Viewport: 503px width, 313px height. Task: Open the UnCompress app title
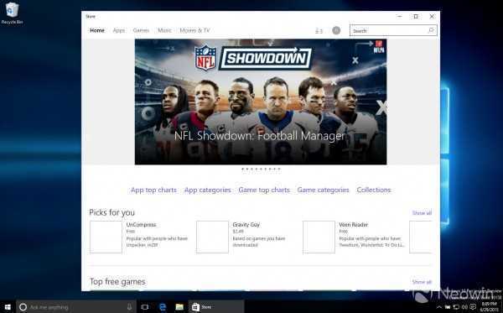point(141,225)
